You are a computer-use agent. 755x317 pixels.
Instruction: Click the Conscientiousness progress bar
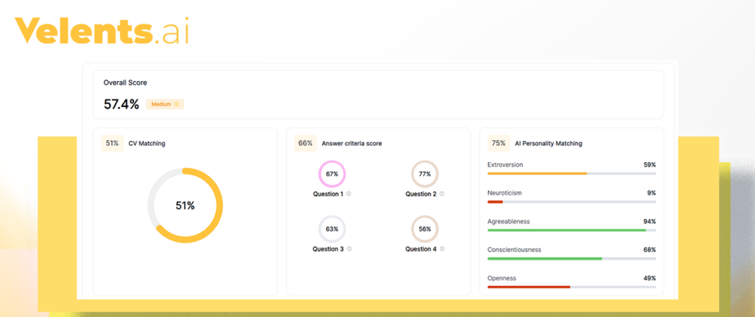tap(571, 259)
